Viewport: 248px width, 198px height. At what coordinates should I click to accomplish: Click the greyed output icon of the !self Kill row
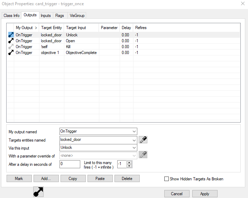pos(11,47)
